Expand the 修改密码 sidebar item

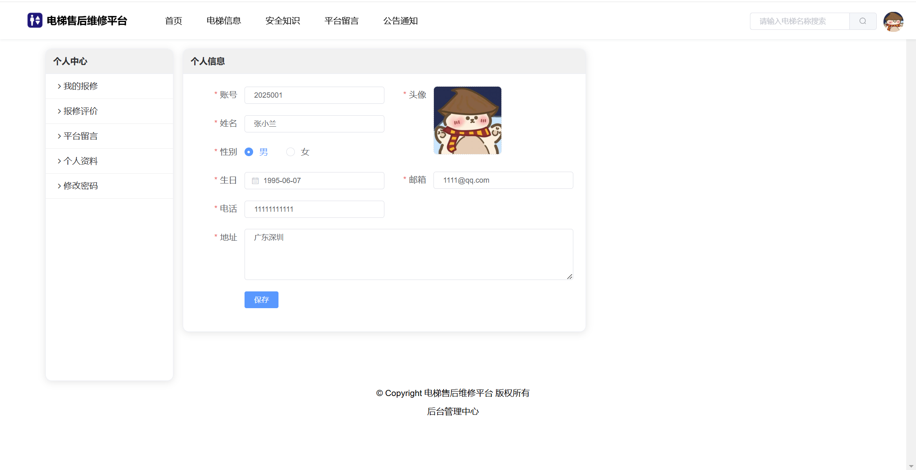(81, 186)
